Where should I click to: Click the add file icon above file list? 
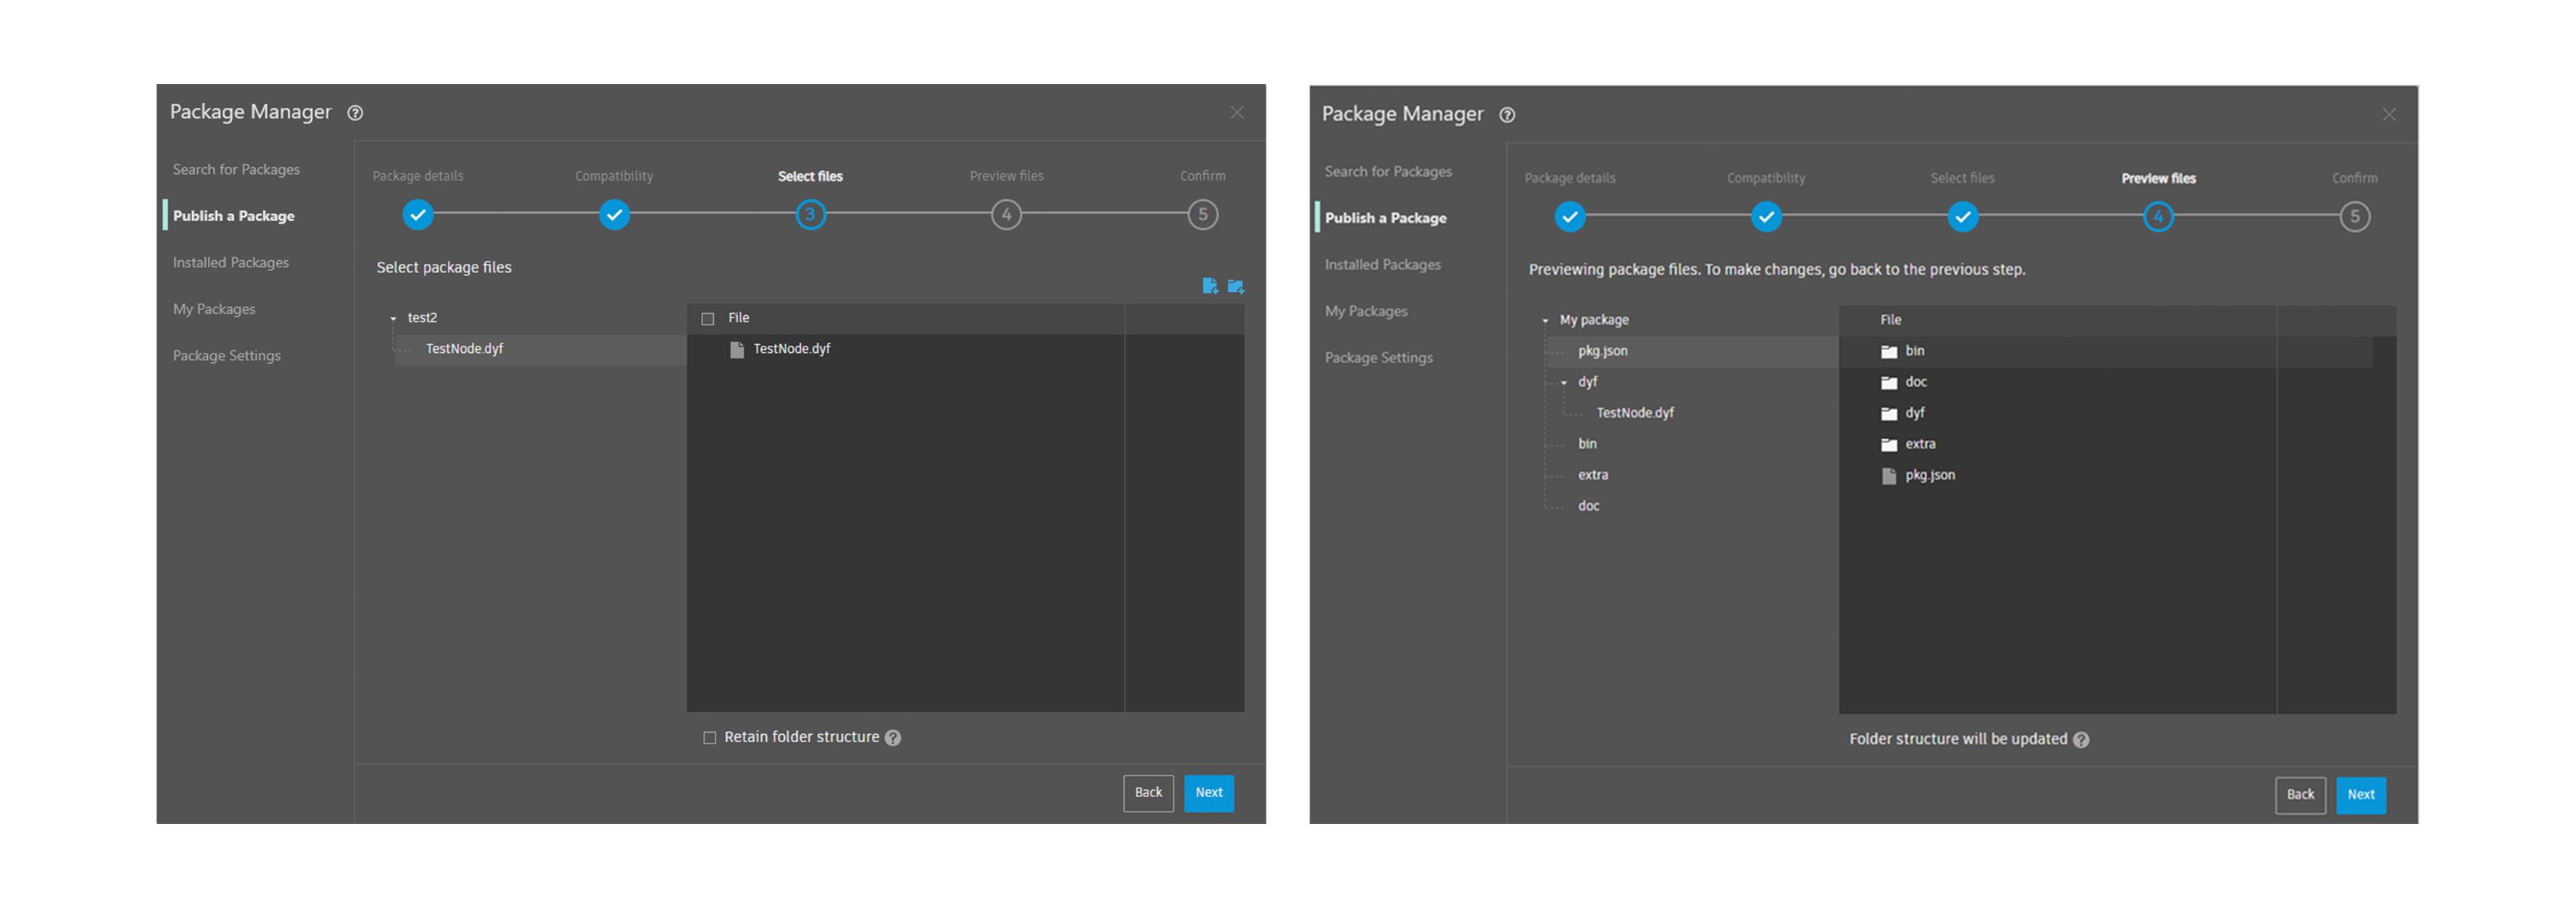(x=1209, y=286)
